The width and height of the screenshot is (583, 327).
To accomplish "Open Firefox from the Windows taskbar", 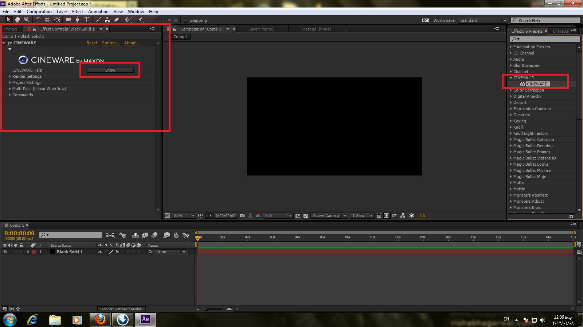I will tap(100, 319).
